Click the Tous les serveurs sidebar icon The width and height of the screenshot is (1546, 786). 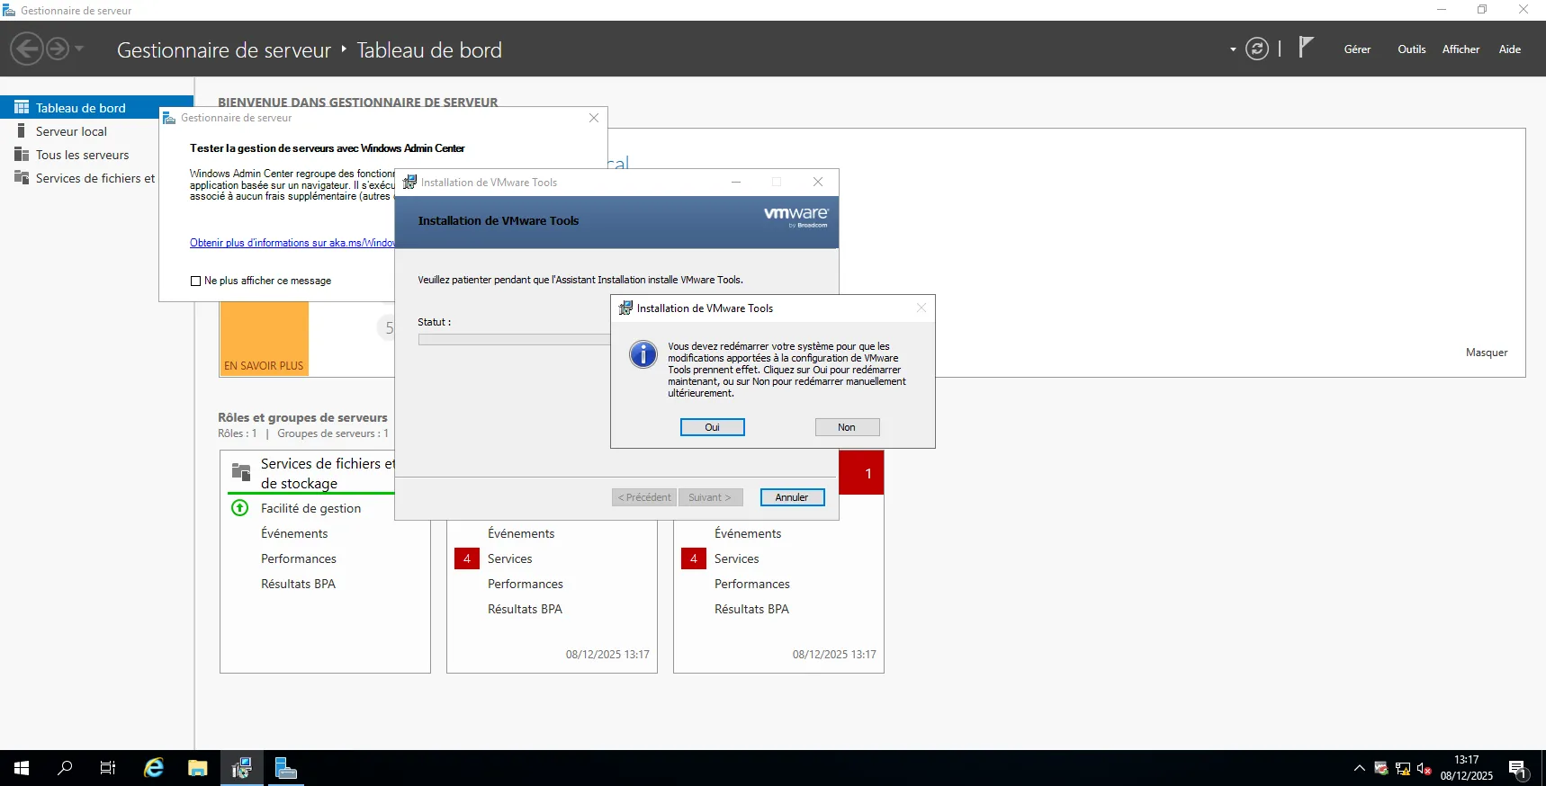click(22, 155)
